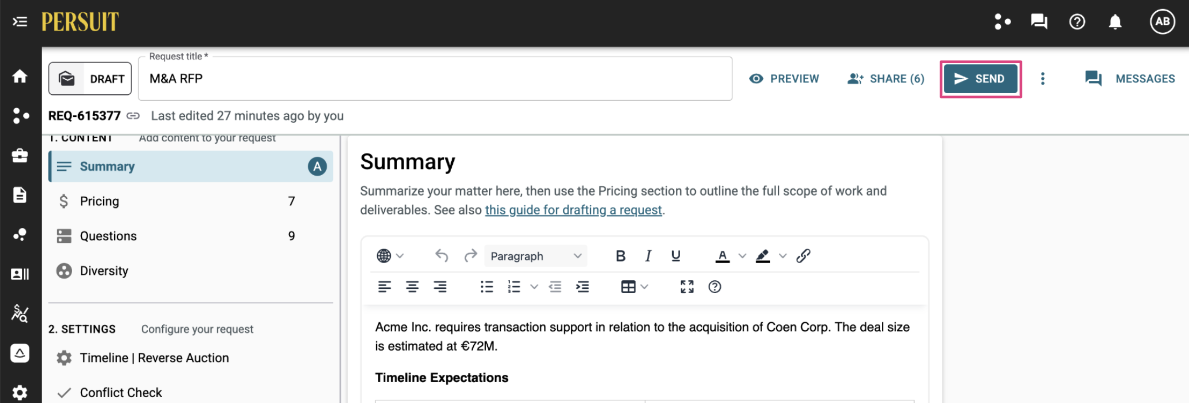Click the home icon in sidebar
Screen dimensions: 1189x403
click(20, 76)
